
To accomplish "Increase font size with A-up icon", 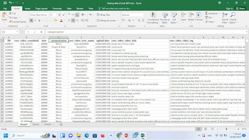I will coord(60,15).
